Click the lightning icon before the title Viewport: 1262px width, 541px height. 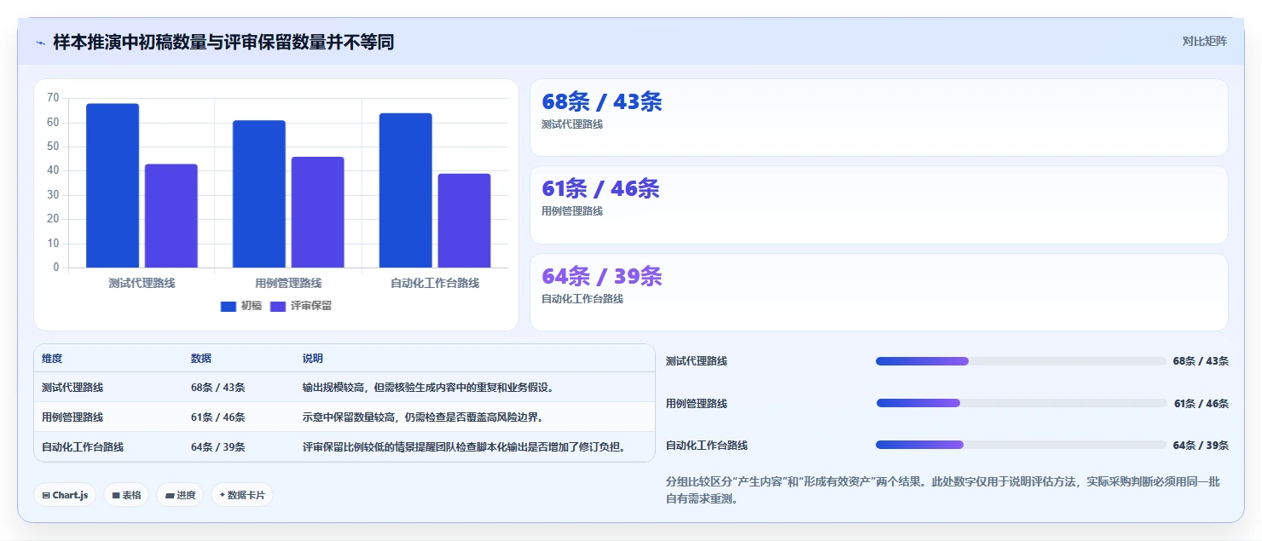pyautogui.click(x=40, y=43)
